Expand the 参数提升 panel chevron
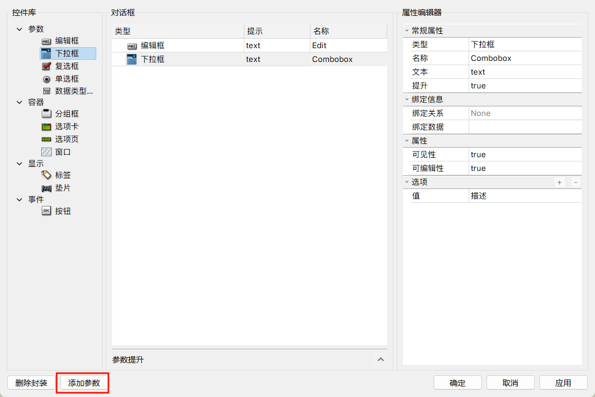This screenshot has width=595, height=397. [380, 360]
